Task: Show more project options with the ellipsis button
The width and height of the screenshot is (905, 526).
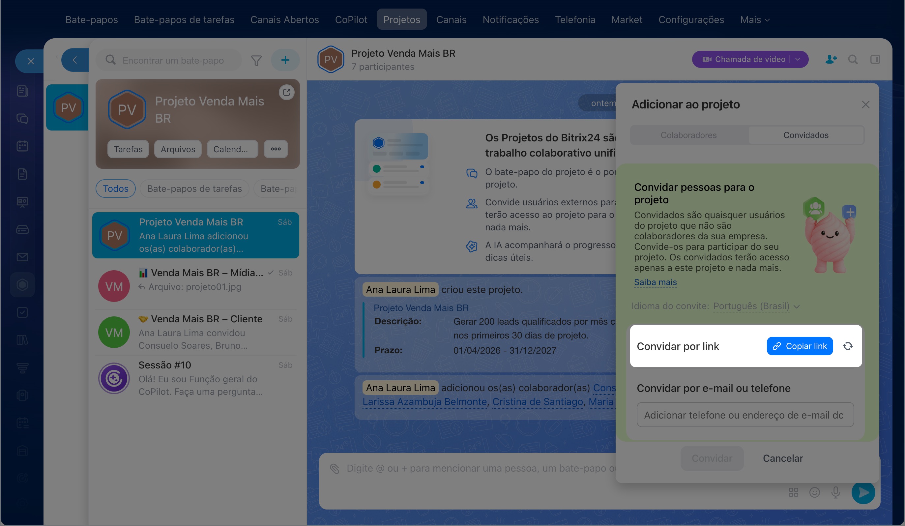Action: (276, 149)
